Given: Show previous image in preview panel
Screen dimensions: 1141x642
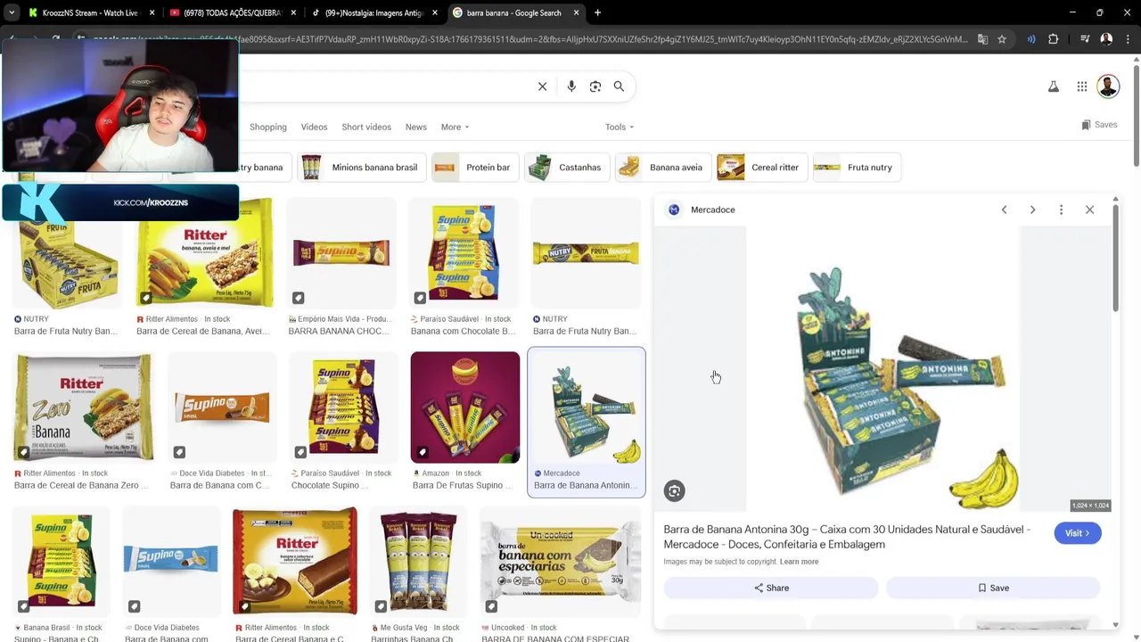Looking at the screenshot, I should [x=1004, y=210].
